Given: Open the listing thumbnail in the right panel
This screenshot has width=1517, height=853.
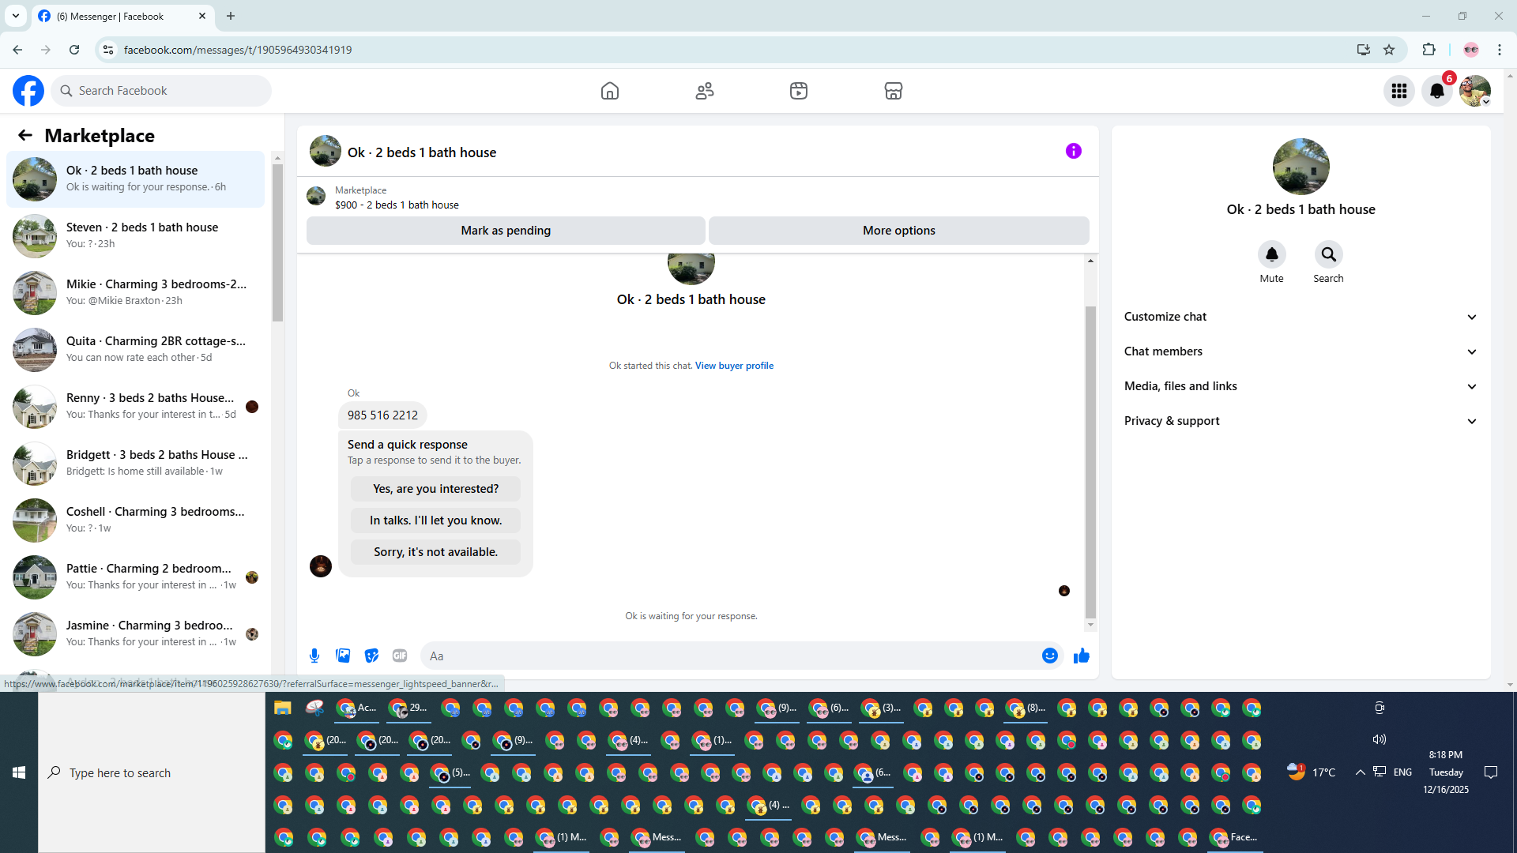Looking at the screenshot, I should [x=1301, y=167].
